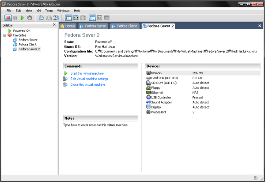Click the Processors chip icon
Image resolution: width=265 pixels, height=182 pixels.
[x=148, y=112]
